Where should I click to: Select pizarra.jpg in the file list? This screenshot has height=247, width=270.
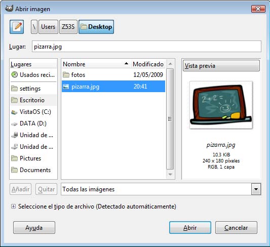point(113,87)
